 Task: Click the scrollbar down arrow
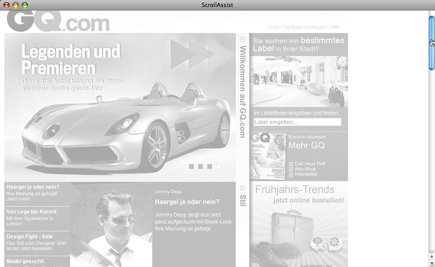432,264
